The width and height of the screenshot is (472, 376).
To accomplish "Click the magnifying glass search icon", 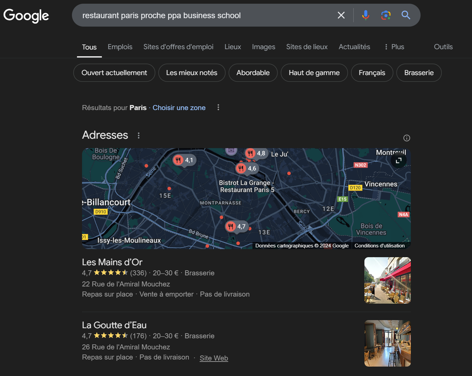I will point(406,15).
